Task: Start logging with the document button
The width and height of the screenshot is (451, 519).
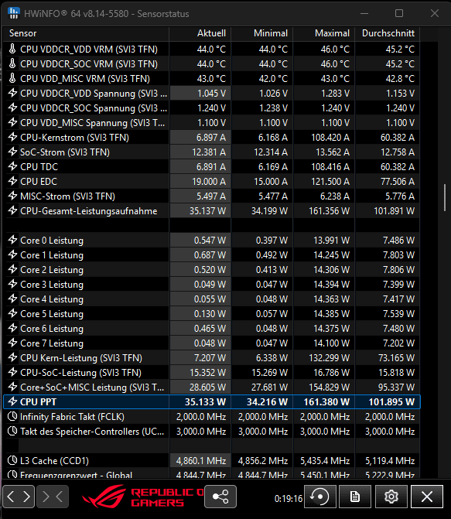Action: (x=355, y=496)
